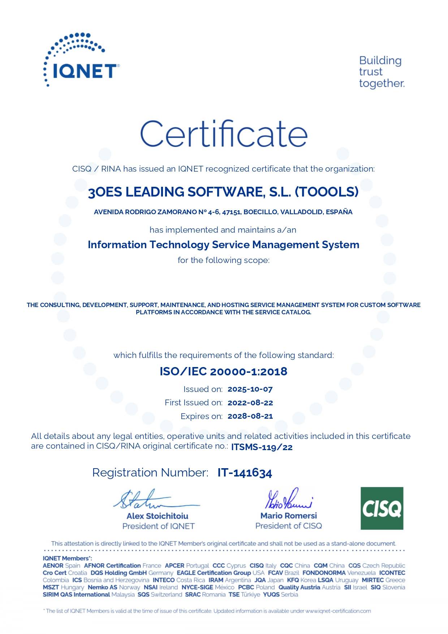The height and width of the screenshot is (634, 448).
Task: Open the www.iqnet-certification.com link in the footnote
Action: click(x=338, y=611)
